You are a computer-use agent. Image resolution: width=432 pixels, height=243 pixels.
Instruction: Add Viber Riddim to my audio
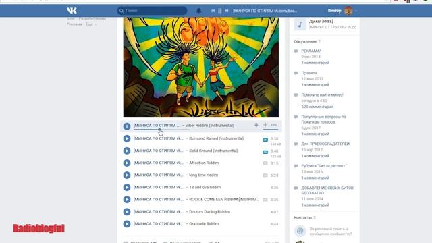[x=265, y=125]
